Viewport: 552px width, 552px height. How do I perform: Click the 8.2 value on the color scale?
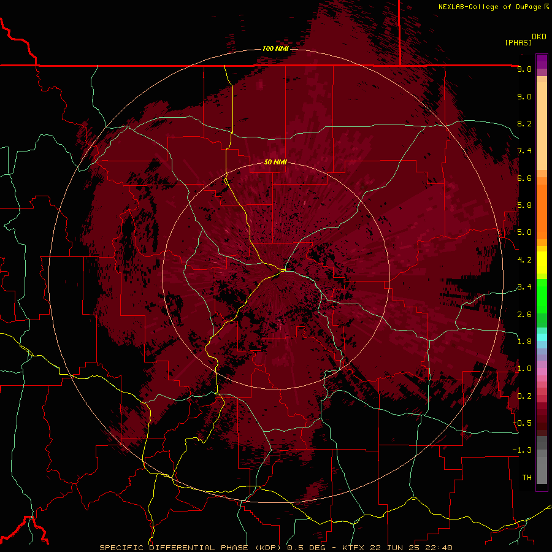pyautogui.click(x=524, y=123)
